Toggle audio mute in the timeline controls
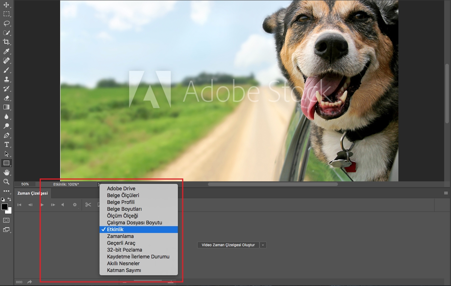The image size is (451, 286). click(x=63, y=205)
